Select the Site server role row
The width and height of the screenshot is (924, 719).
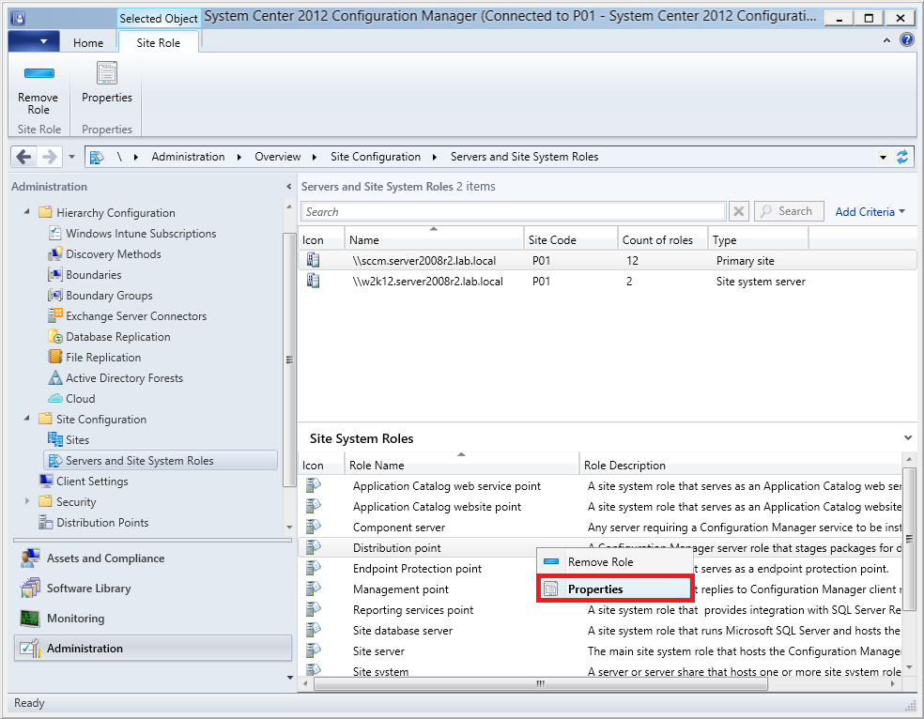(600, 651)
